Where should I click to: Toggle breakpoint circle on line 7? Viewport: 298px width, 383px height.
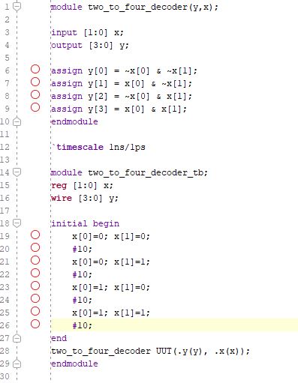coord(35,82)
